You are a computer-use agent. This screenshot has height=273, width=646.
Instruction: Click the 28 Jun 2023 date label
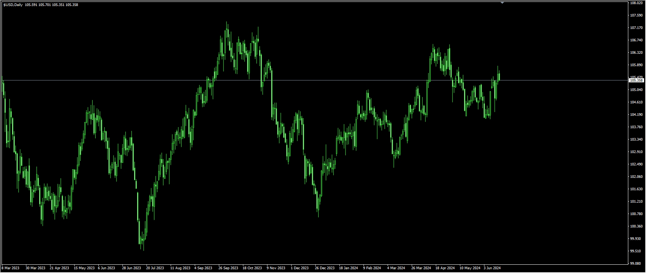coord(131,268)
